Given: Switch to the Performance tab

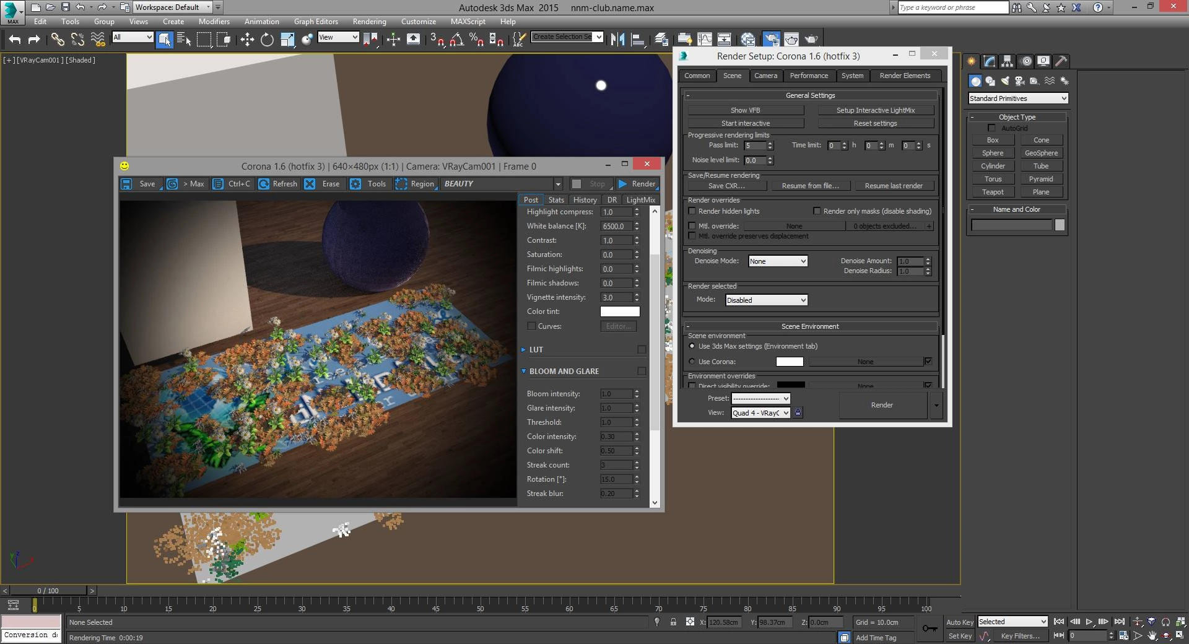Looking at the screenshot, I should pos(809,76).
